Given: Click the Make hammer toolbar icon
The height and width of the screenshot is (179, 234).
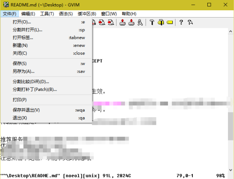Looking at the screenshot, I should [x=152, y=22].
